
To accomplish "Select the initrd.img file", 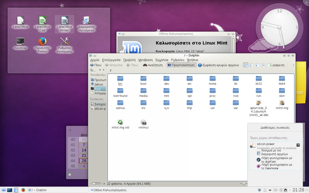I will [x=282, y=105].
